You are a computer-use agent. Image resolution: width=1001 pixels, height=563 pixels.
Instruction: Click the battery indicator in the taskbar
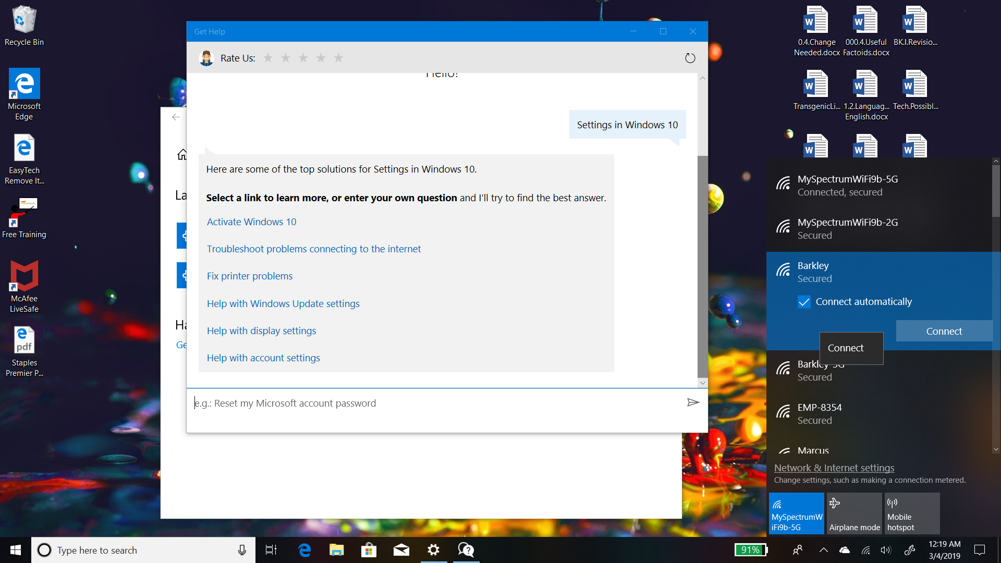[x=751, y=549]
